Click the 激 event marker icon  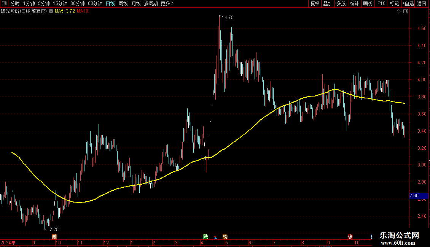tap(54, 237)
